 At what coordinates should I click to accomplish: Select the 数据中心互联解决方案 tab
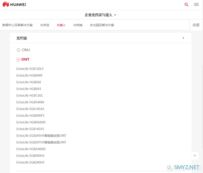tap(18, 25)
